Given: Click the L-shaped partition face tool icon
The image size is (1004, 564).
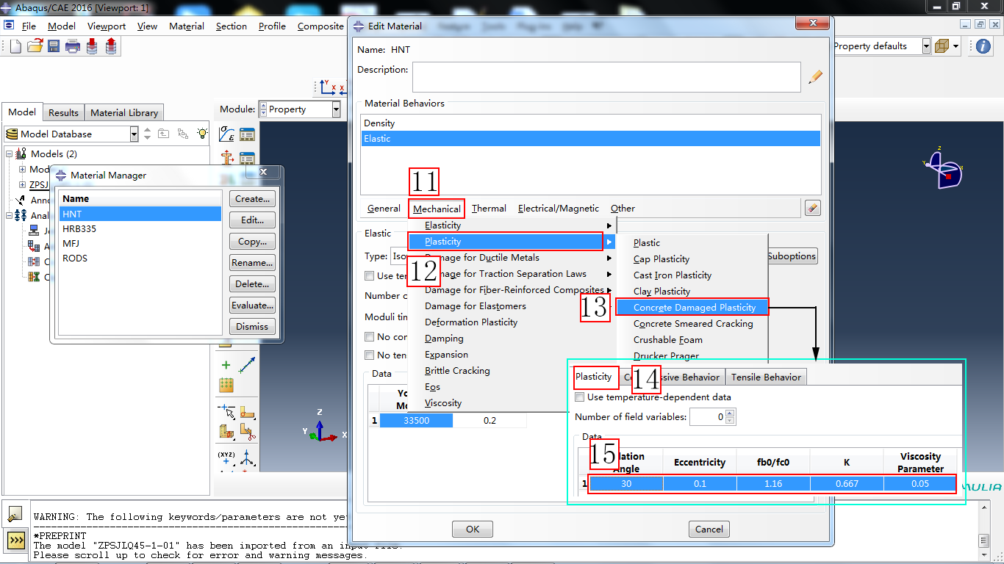Looking at the screenshot, I should click(x=247, y=412).
